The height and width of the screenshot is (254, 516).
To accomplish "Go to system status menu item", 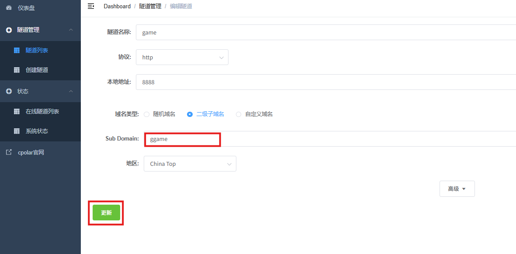I will pyautogui.click(x=37, y=131).
